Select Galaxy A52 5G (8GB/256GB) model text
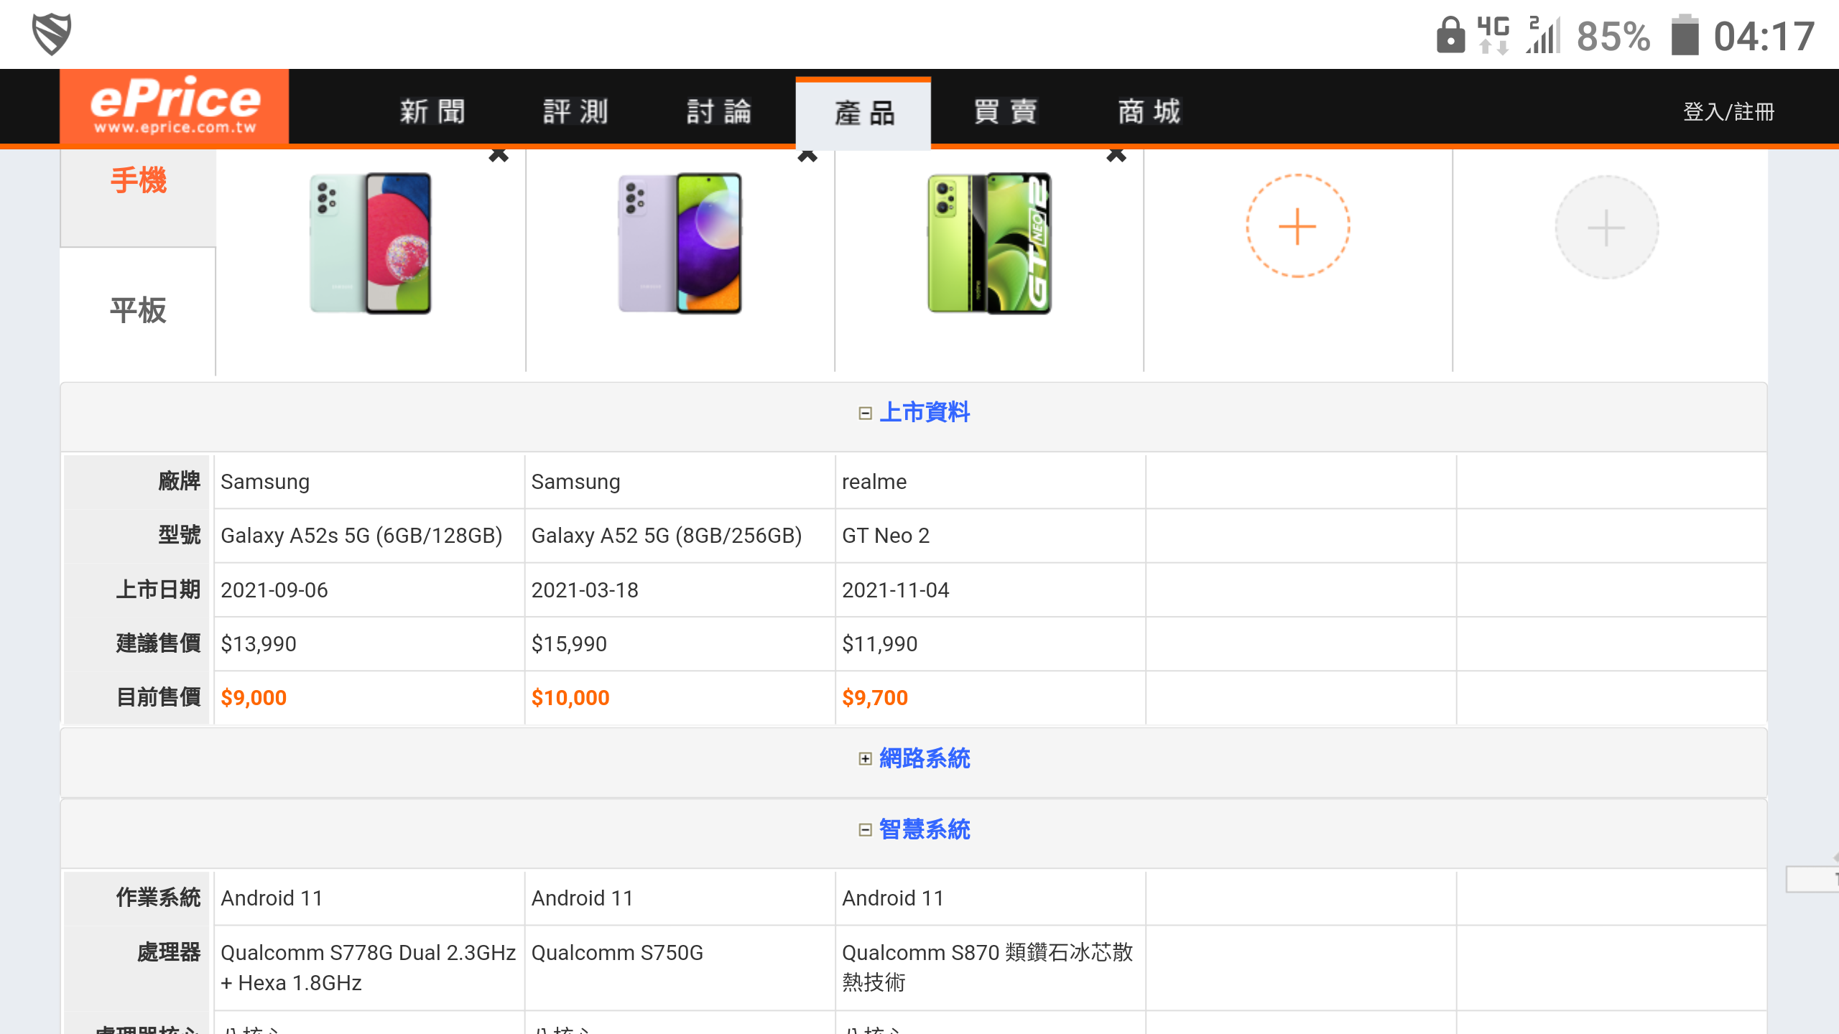1839x1034 pixels. tap(667, 536)
